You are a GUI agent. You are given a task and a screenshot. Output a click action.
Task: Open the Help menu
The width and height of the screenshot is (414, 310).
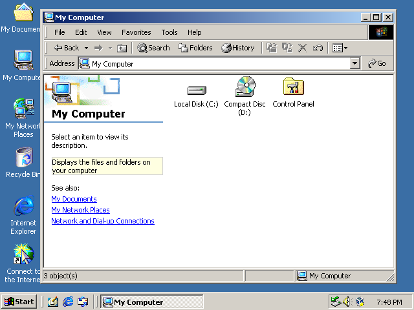click(194, 32)
